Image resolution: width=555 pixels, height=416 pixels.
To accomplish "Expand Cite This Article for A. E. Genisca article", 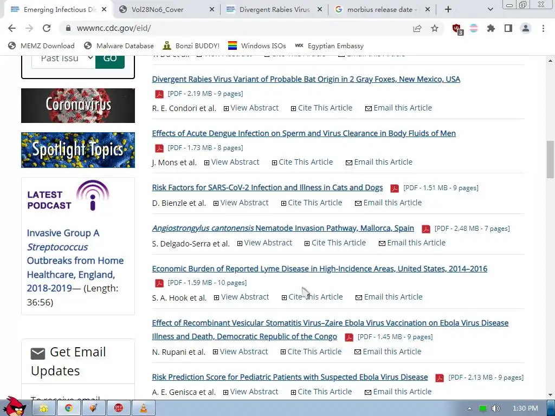I will (321, 392).
